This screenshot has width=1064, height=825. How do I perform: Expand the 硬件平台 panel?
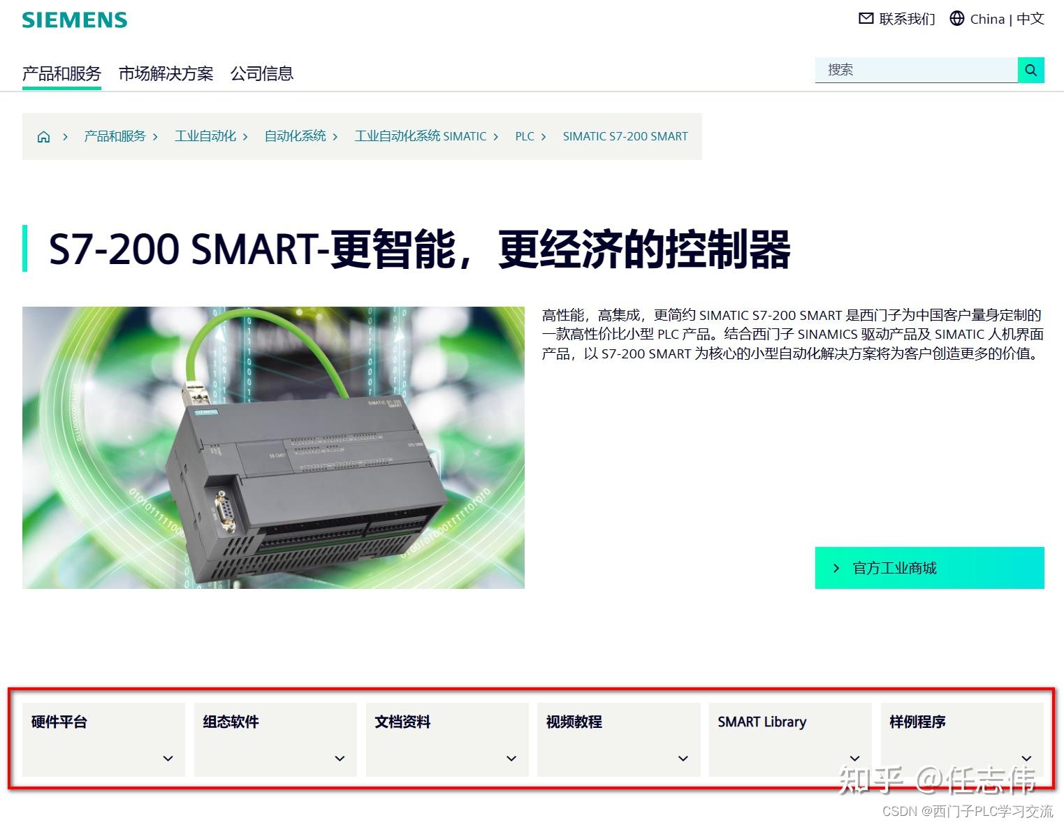[x=168, y=758]
